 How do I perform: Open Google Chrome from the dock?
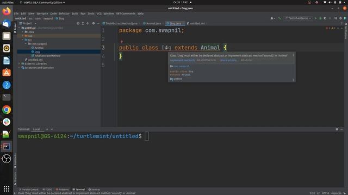tap(7, 109)
